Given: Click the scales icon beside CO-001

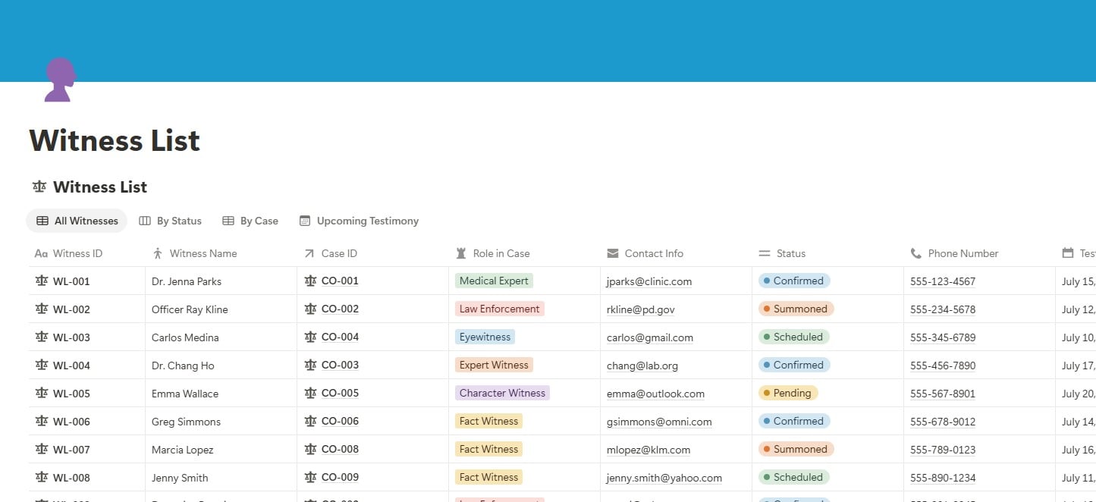Looking at the screenshot, I should click(x=310, y=281).
